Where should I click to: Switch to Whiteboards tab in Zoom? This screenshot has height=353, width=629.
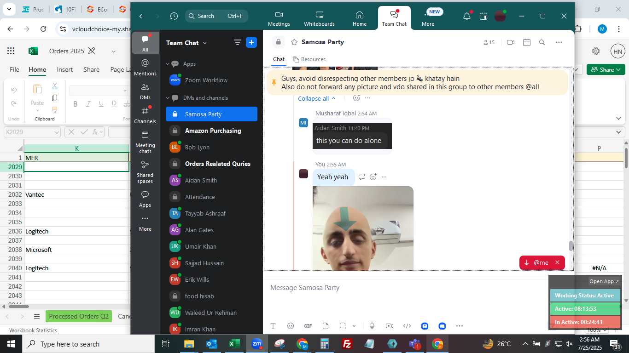[319, 18]
